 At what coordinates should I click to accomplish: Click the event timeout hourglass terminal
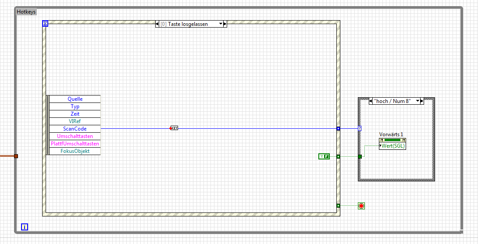45,23
